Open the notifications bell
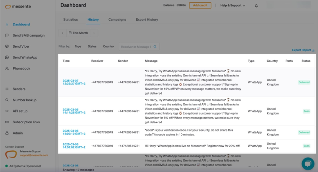 tap(256, 6)
